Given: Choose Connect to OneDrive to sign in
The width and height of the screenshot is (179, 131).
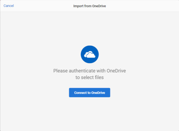Looking at the screenshot, I should coord(89,93).
